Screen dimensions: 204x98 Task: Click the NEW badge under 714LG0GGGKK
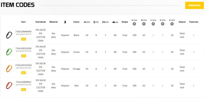23,56
